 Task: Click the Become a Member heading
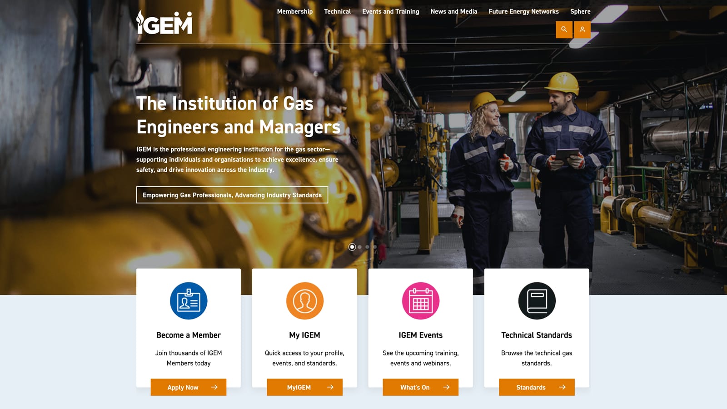(189, 335)
